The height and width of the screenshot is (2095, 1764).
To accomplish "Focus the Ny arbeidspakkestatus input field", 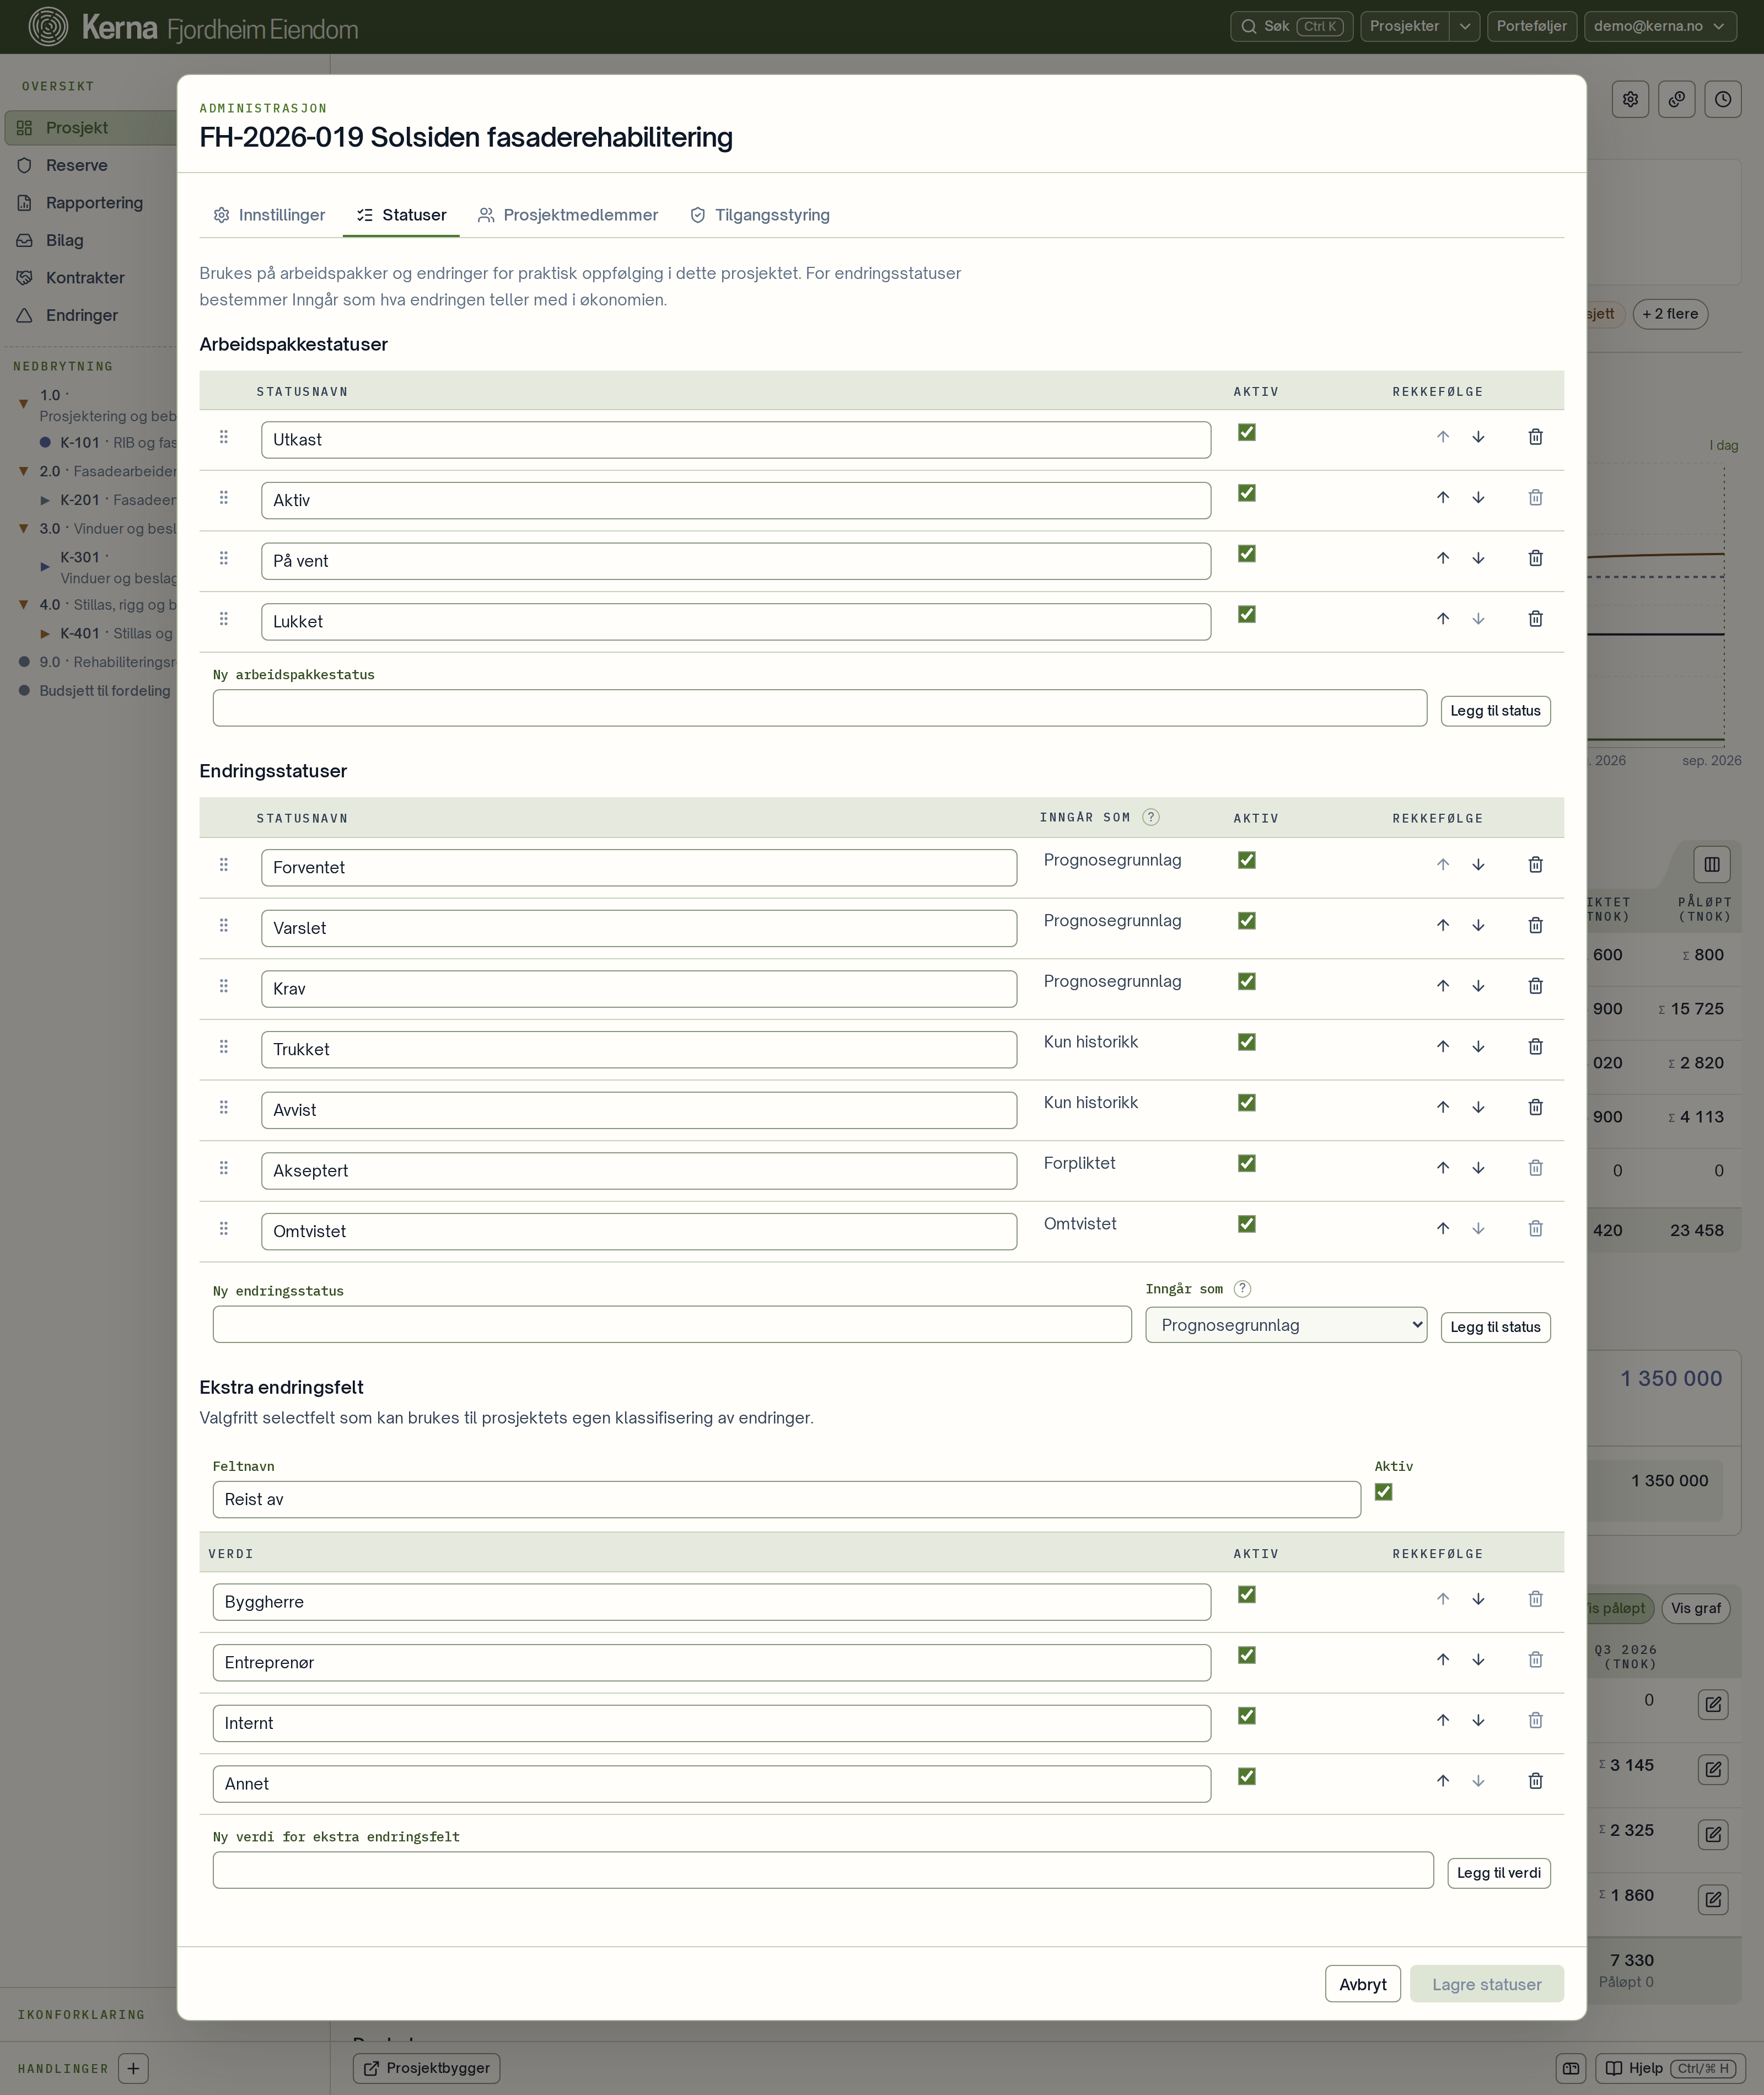I will [819, 708].
